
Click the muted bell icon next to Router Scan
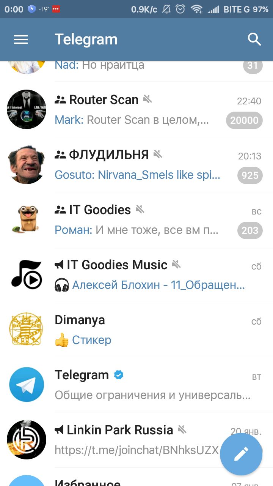point(147,99)
